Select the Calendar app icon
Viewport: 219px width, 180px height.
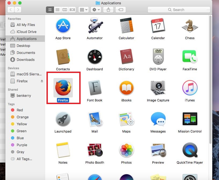(158, 25)
